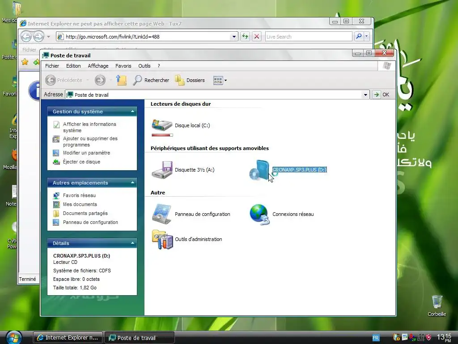Open the Précédente history dropdown arrow
Image resolution: width=458 pixels, height=344 pixels.
pos(88,80)
